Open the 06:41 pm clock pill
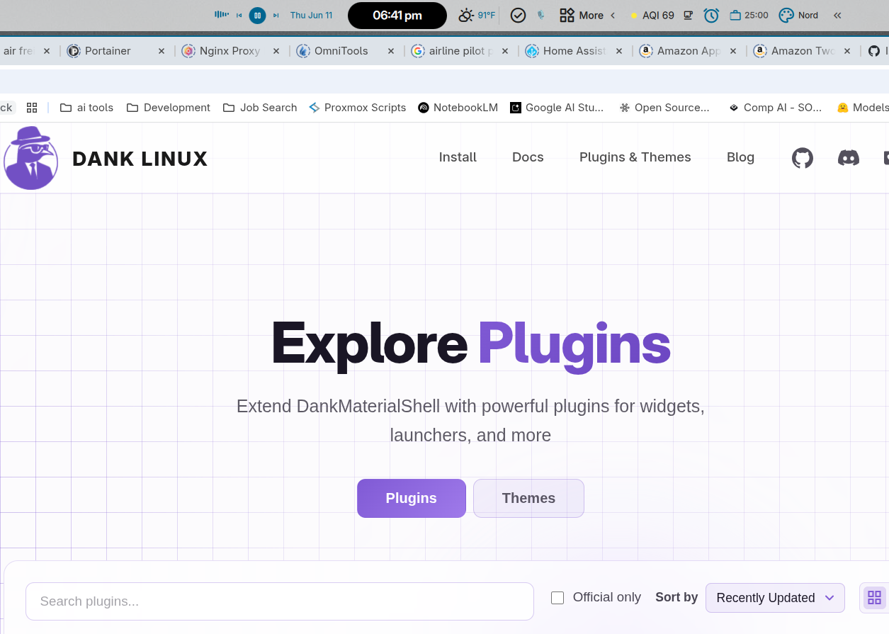Viewport: 889px width, 634px height. (397, 16)
